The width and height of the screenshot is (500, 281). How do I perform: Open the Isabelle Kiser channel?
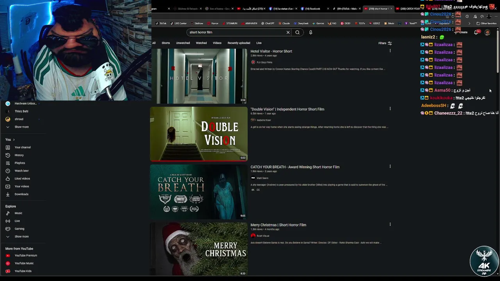point(264,120)
